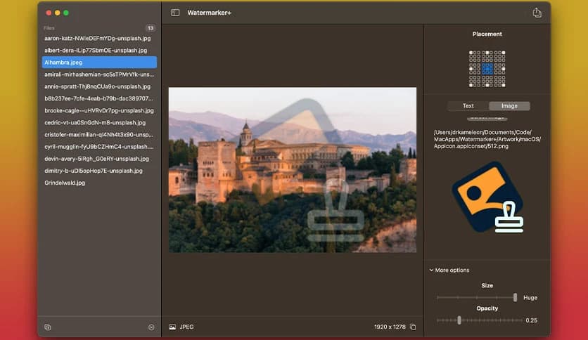Select Grindelwald.jpg in the file list
The height and width of the screenshot is (340, 588).
(x=65, y=183)
